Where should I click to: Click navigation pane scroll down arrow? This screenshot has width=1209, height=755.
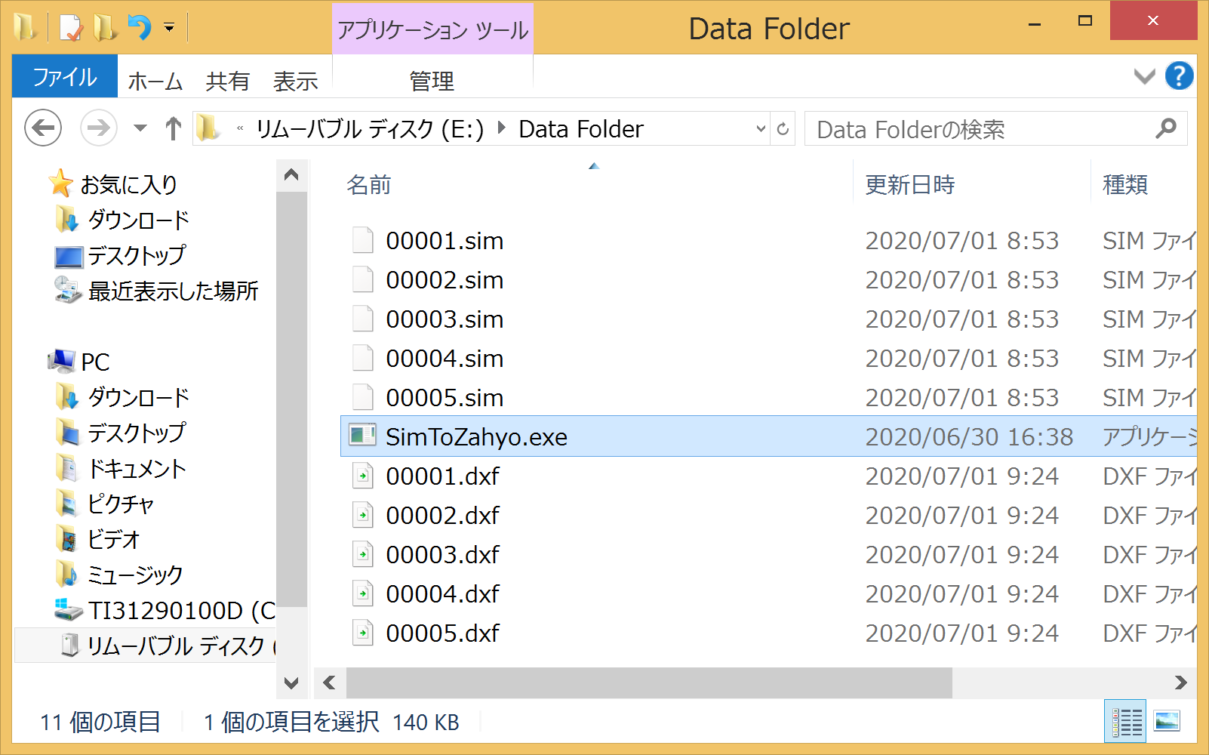pyautogui.click(x=291, y=683)
